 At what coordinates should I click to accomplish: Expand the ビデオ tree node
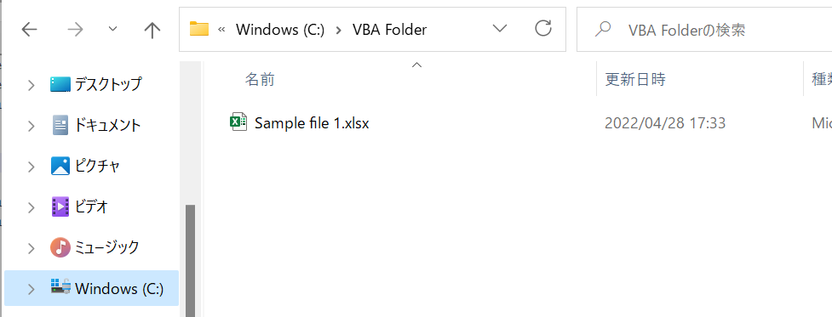point(31,207)
